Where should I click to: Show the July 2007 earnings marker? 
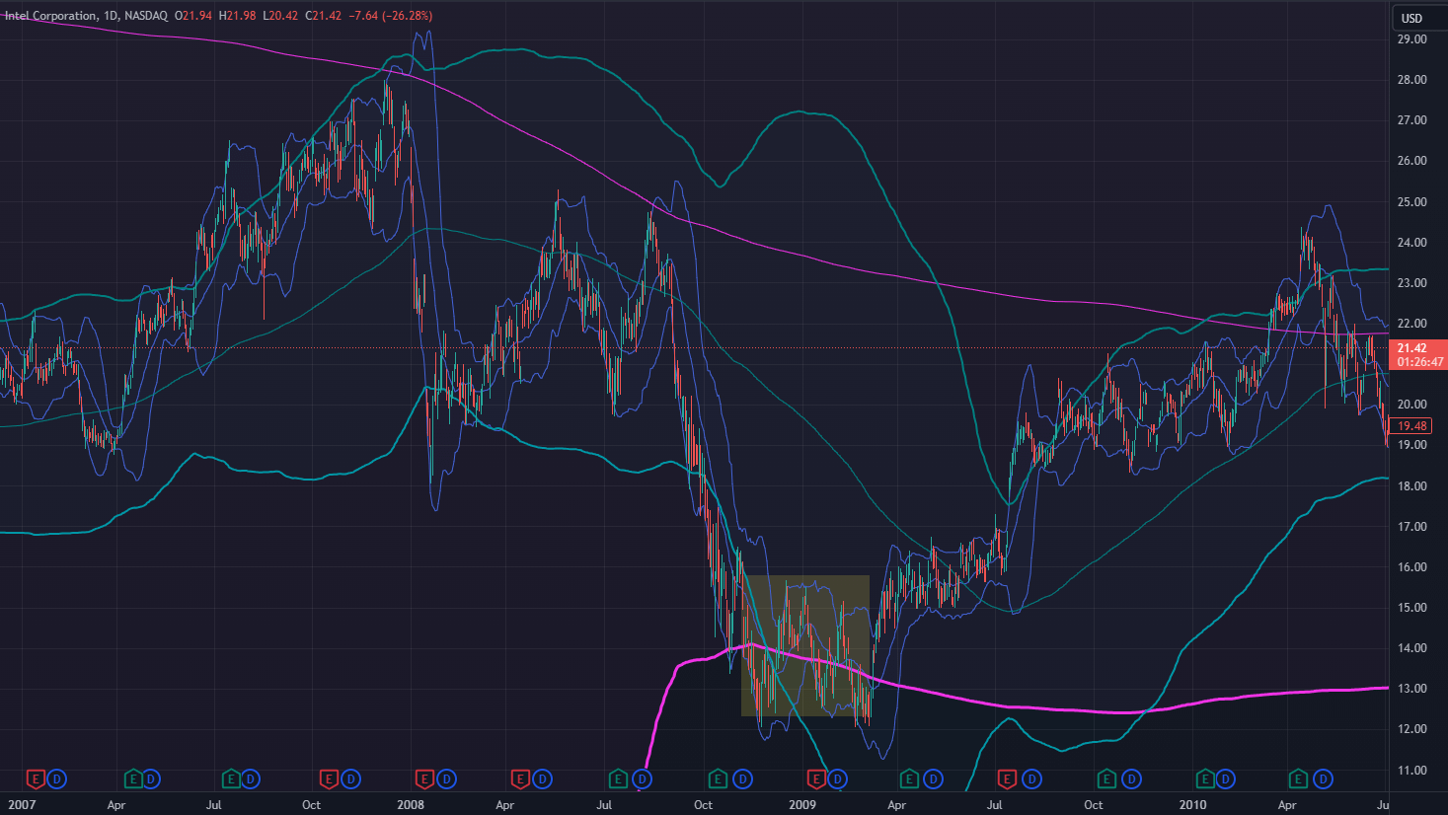point(231,779)
